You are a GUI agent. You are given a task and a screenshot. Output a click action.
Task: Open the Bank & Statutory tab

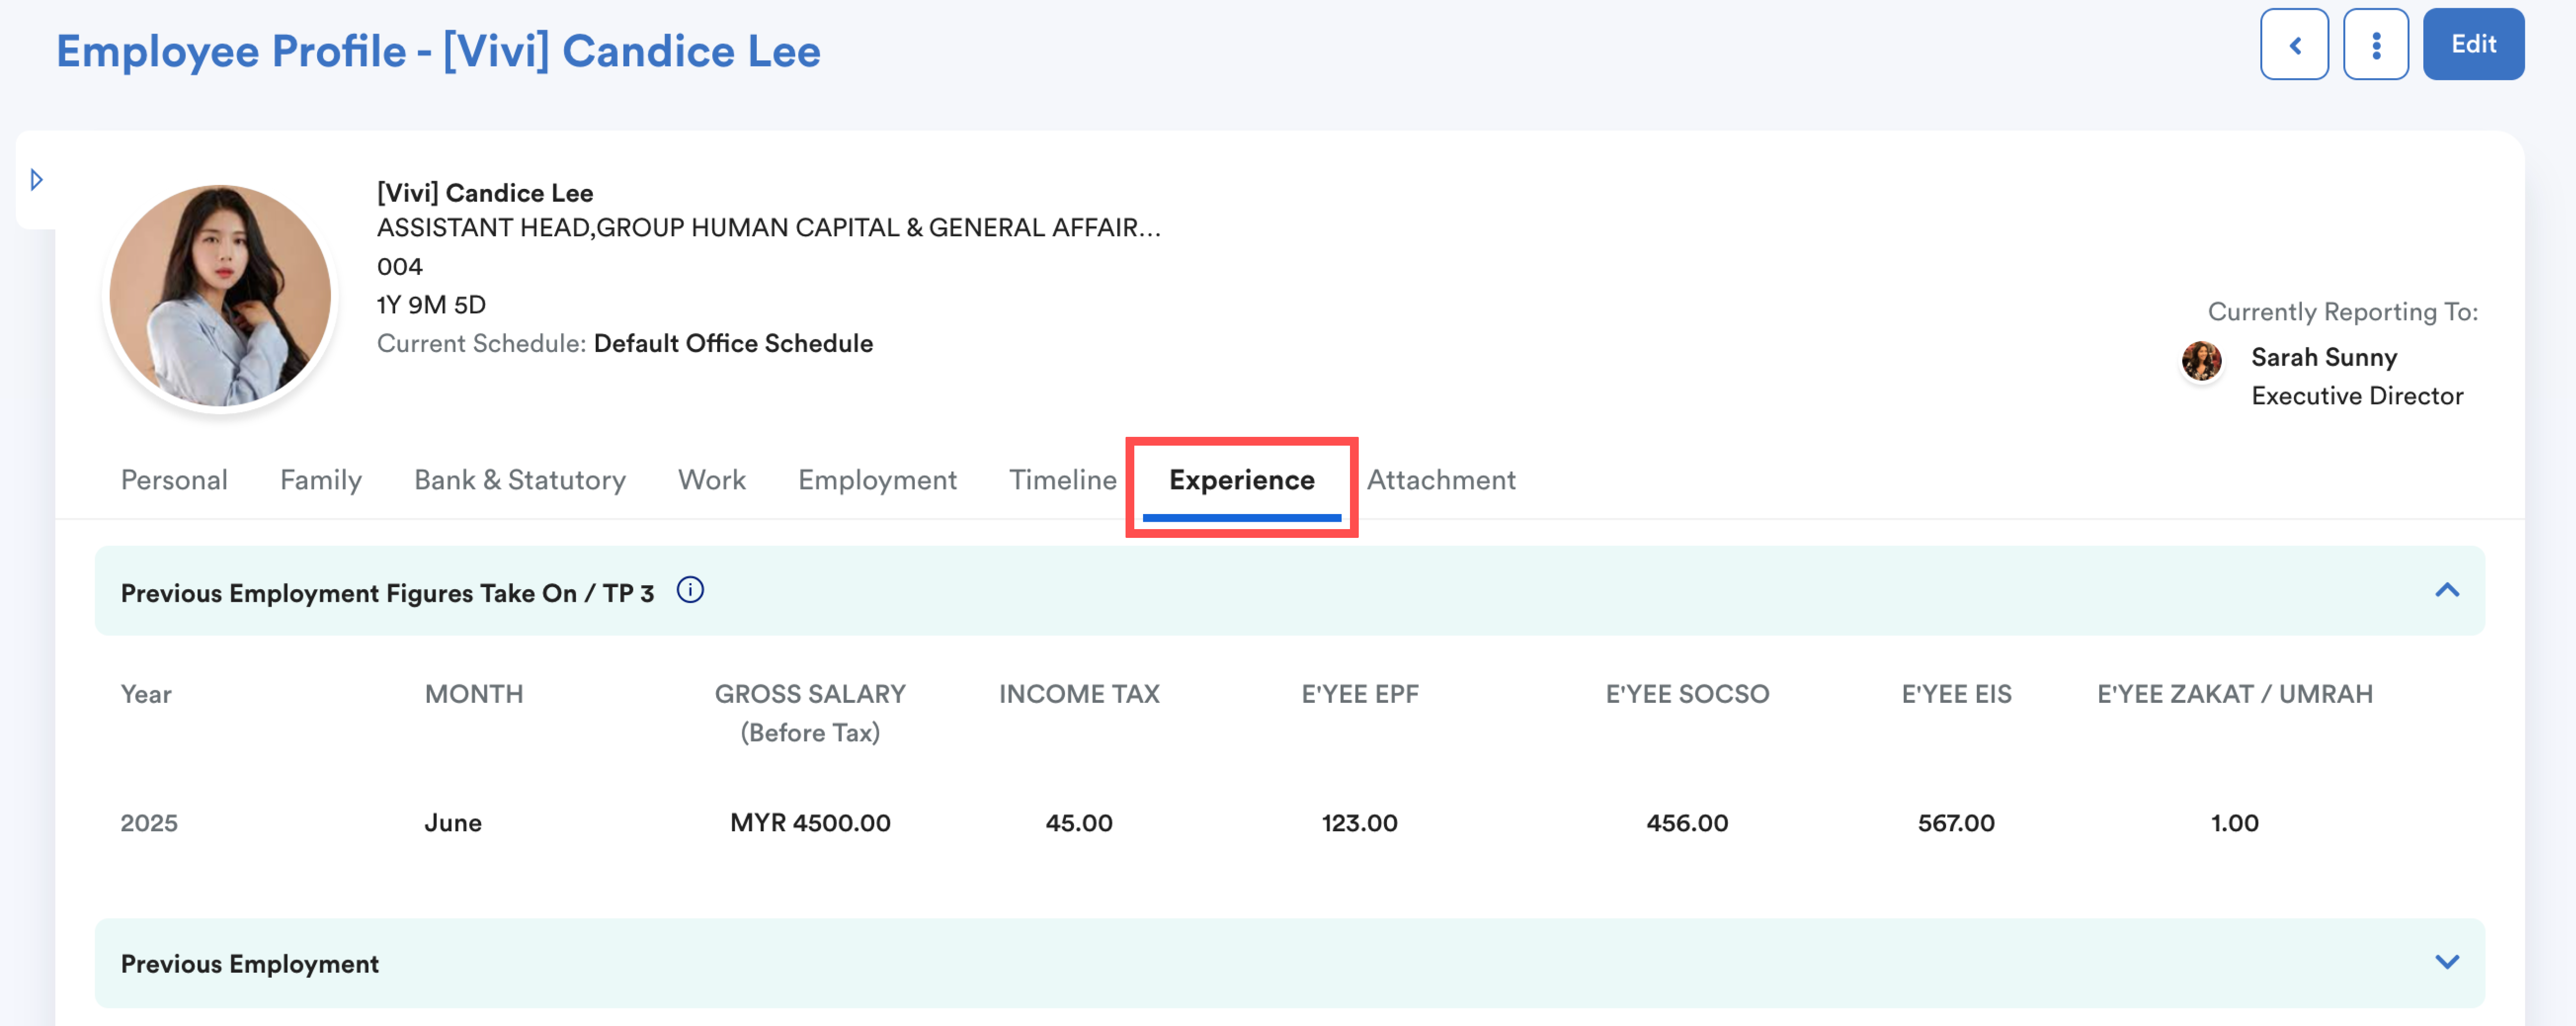(519, 480)
